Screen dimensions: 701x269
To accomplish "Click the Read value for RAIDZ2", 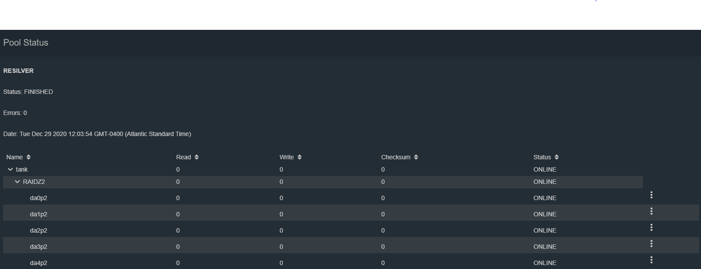I will point(178,182).
